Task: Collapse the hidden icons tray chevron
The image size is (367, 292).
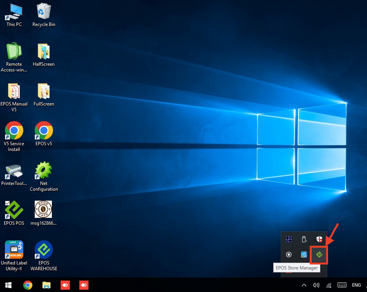Action: pos(304,285)
